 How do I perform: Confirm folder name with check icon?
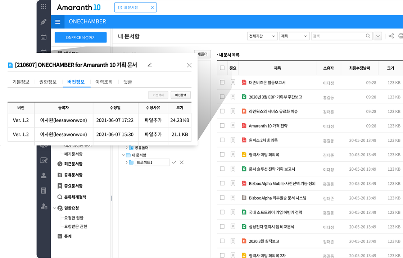[x=174, y=162]
